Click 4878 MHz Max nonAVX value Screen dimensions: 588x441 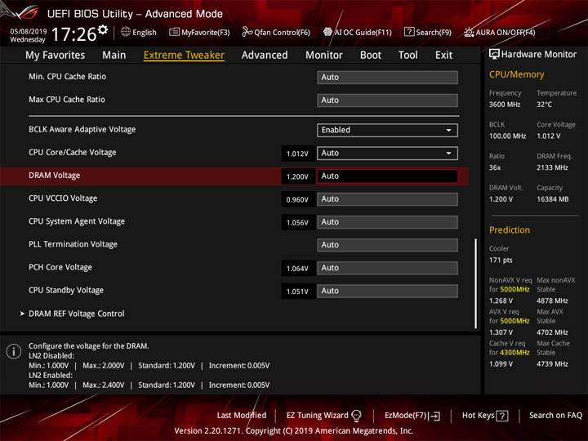(552, 301)
